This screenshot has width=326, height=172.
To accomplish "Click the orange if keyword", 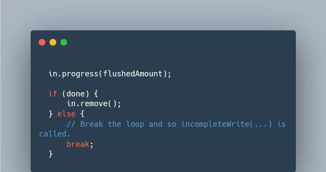I will point(53,94).
